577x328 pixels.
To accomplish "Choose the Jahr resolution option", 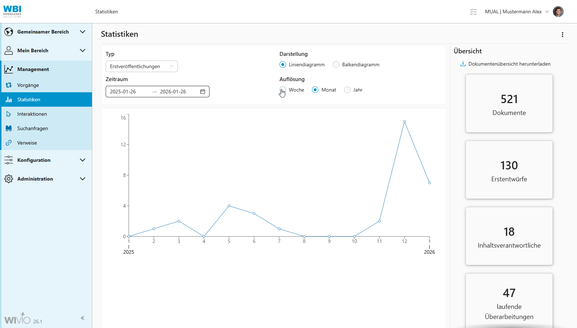I will pos(347,90).
